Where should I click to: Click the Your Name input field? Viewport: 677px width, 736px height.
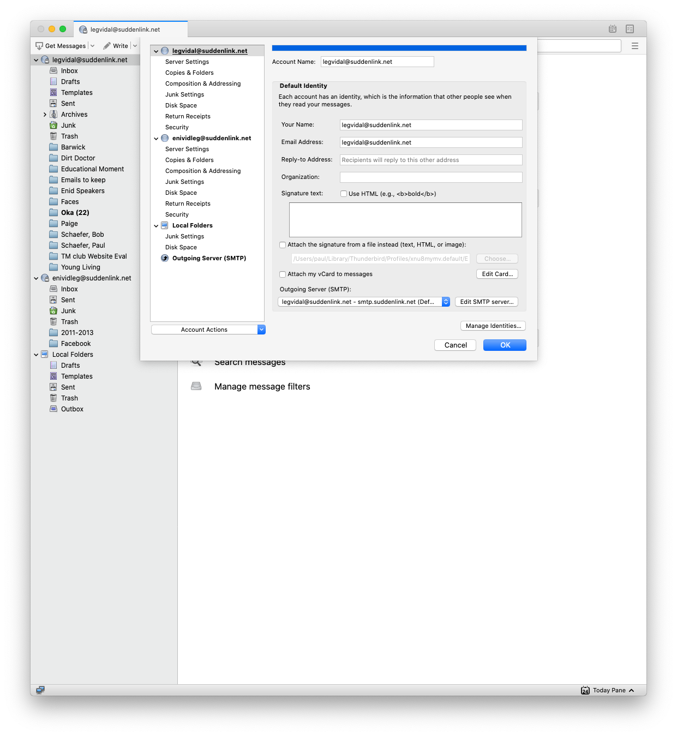pyautogui.click(x=431, y=125)
